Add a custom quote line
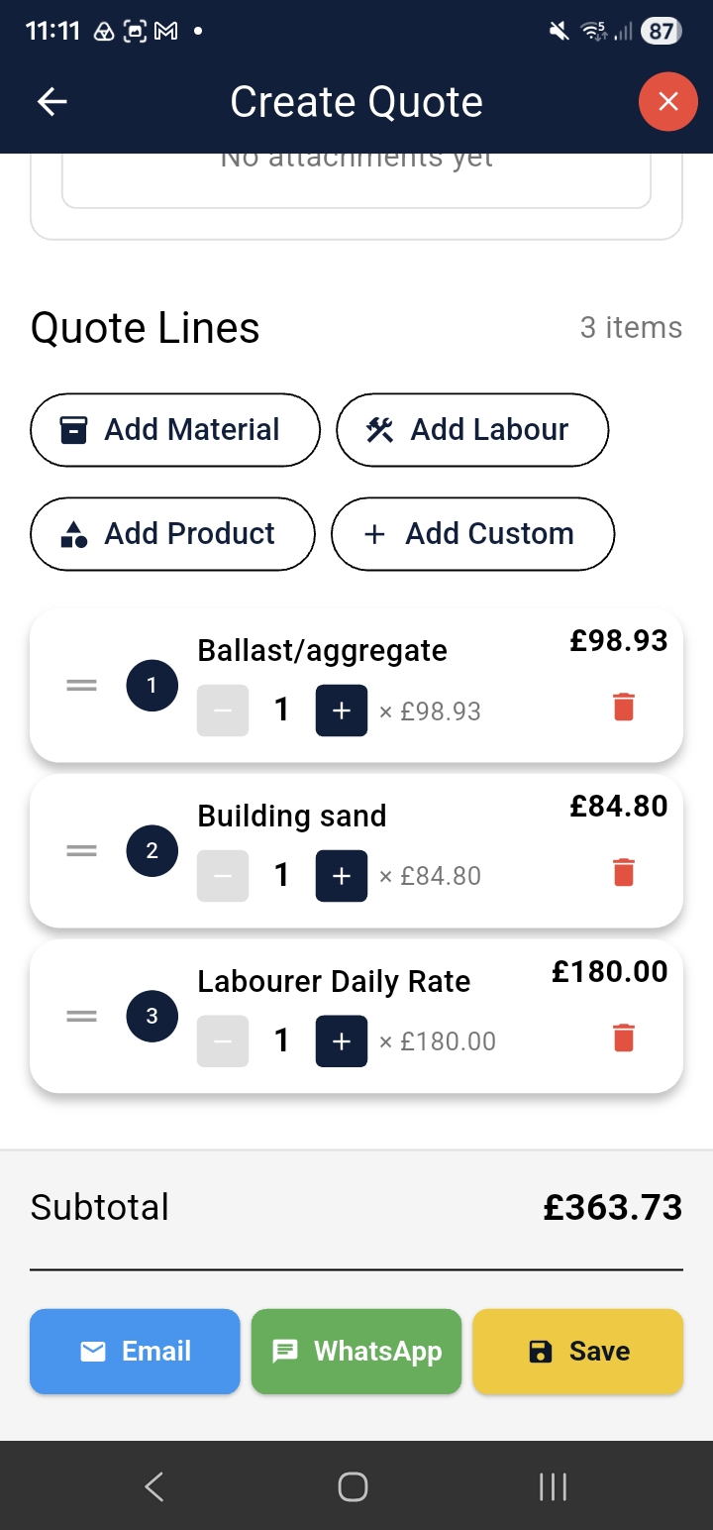The width and height of the screenshot is (713, 1530). point(472,534)
